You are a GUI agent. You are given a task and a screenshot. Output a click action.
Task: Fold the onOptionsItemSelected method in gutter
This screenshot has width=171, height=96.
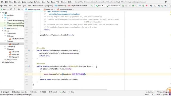[32, 66]
